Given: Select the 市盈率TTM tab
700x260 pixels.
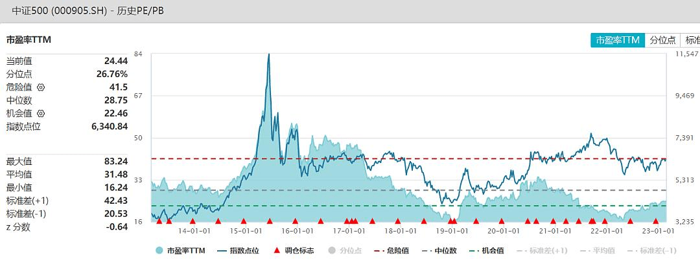Looking at the screenshot, I should pyautogui.click(x=617, y=40).
